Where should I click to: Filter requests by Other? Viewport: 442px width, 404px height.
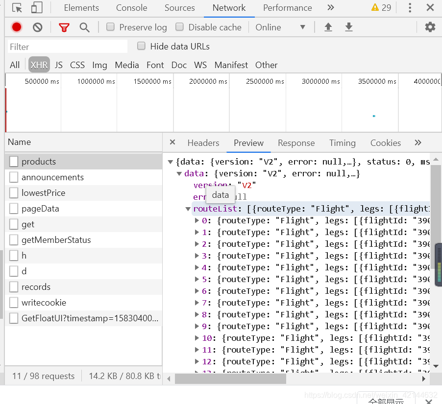click(267, 65)
